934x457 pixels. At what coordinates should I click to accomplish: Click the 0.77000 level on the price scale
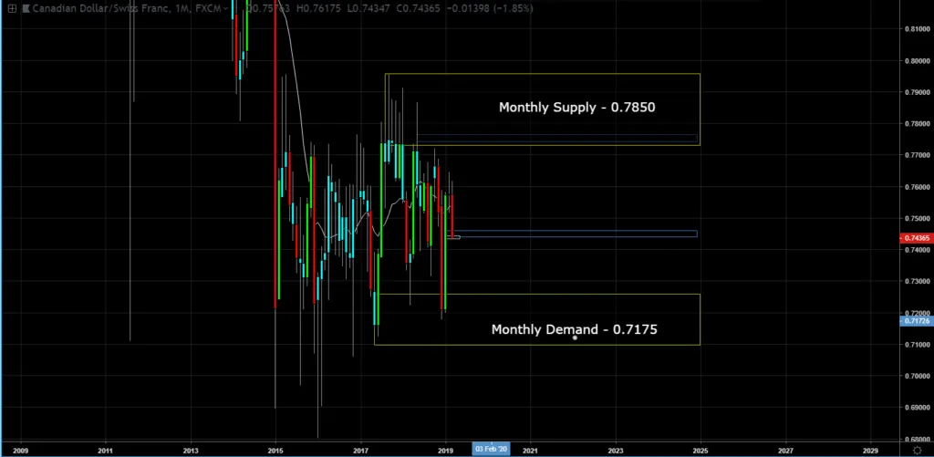918,155
